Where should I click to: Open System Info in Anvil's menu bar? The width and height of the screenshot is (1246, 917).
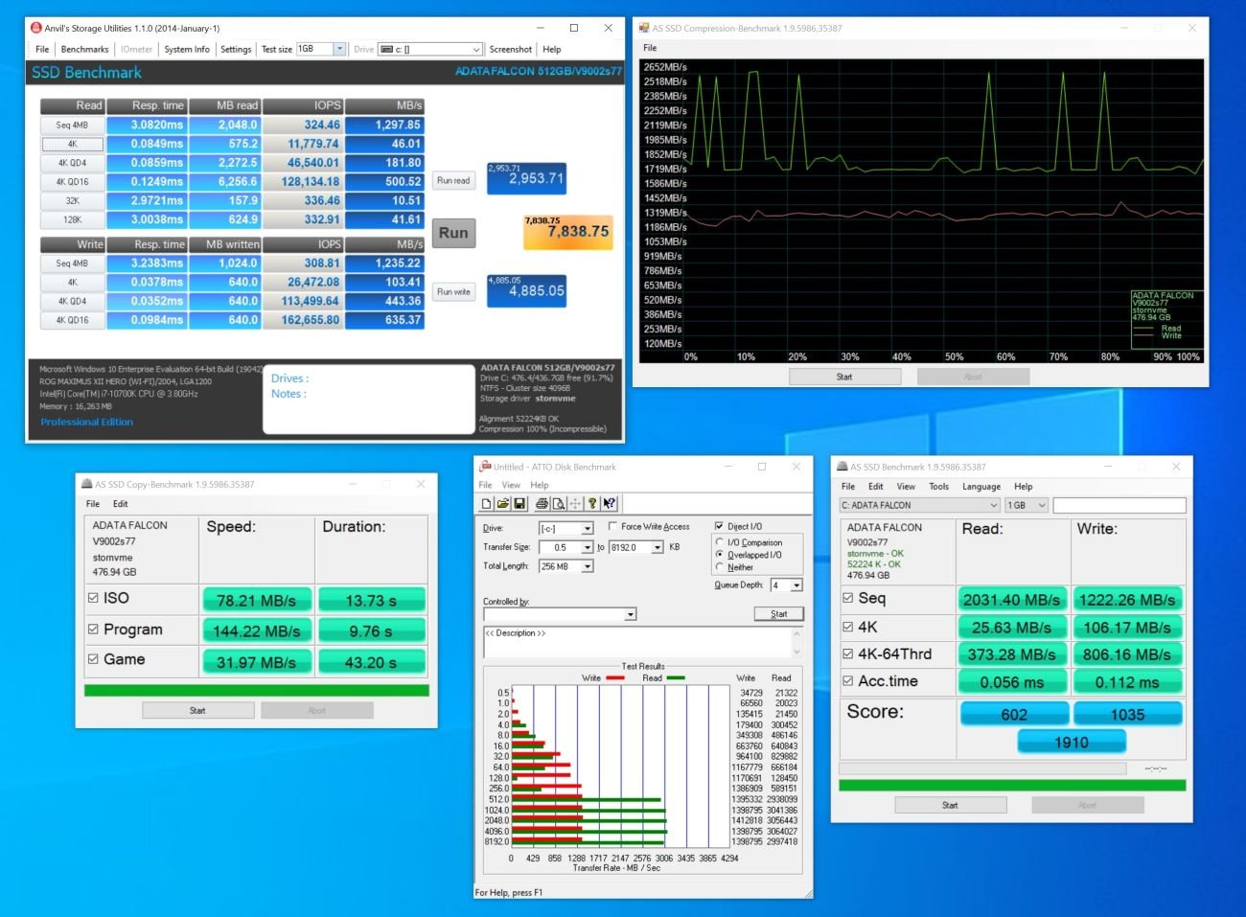tap(187, 49)
